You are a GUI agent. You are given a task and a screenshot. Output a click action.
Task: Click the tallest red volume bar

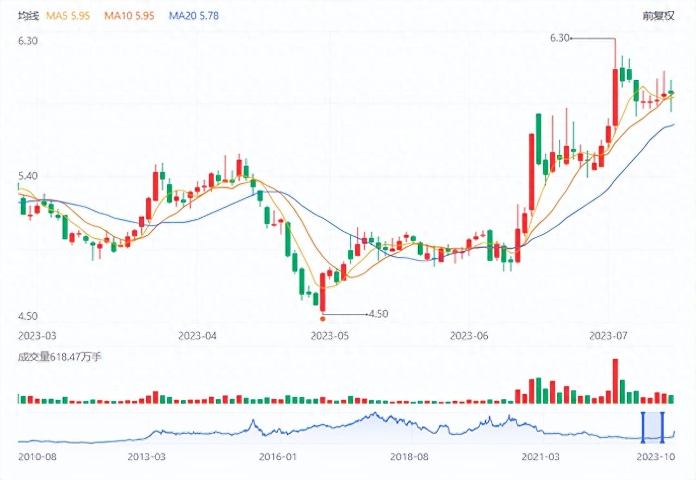615,381
